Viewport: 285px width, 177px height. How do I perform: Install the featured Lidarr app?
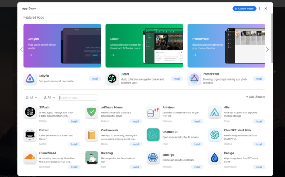pyautogui.click(x=177, y=79)
